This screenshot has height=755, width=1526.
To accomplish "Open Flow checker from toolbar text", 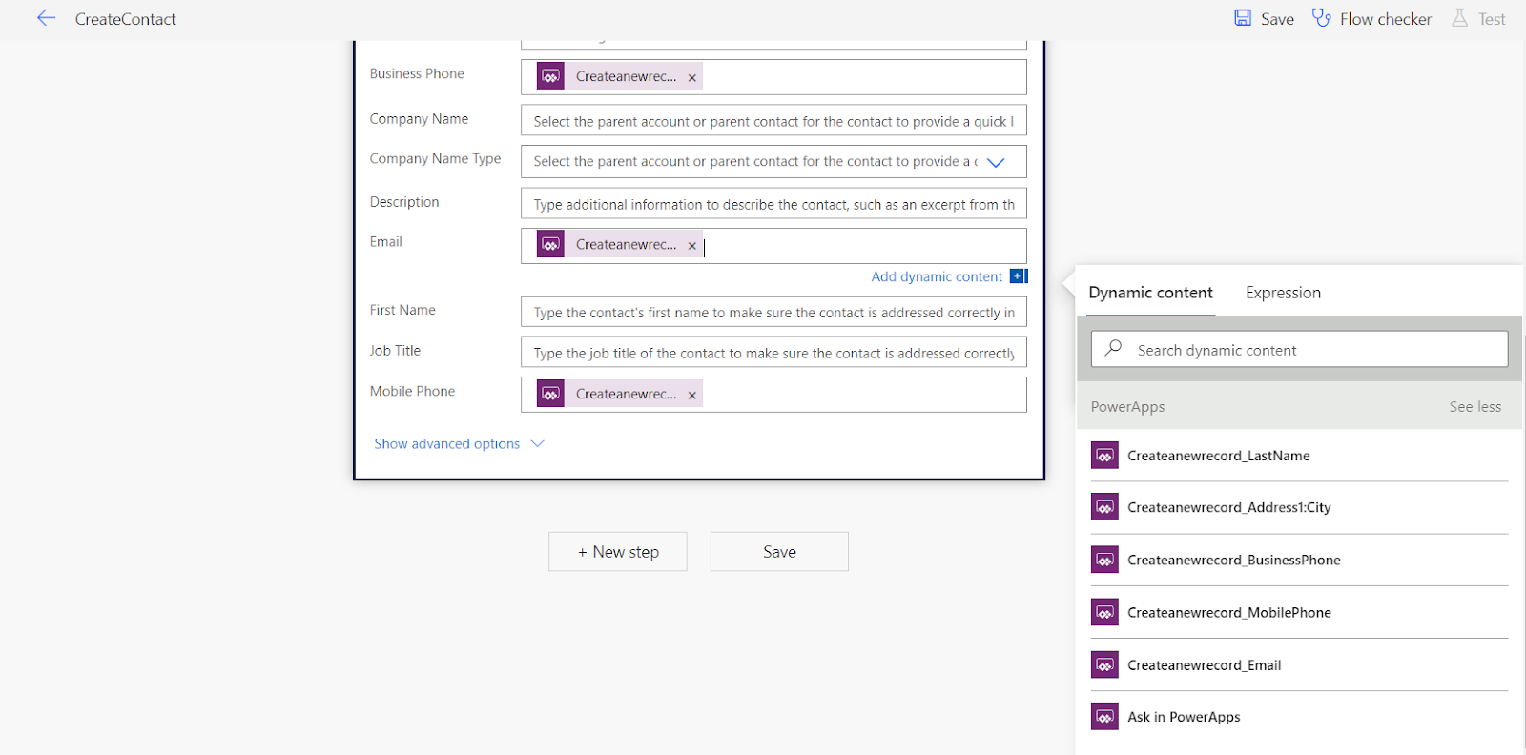I will (x=1385, y=19).
